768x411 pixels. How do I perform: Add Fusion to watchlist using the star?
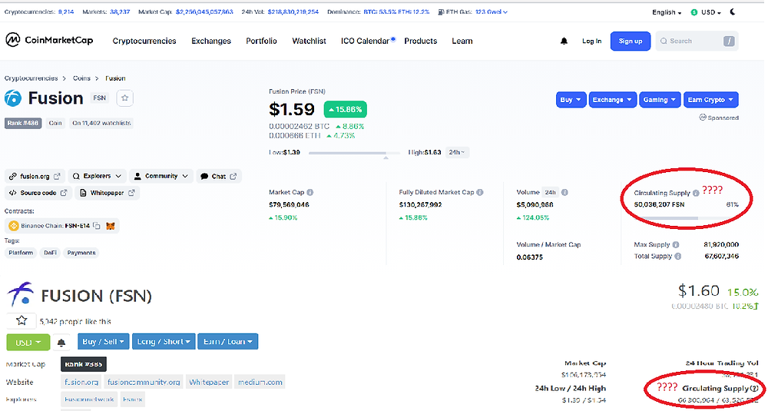125,98
